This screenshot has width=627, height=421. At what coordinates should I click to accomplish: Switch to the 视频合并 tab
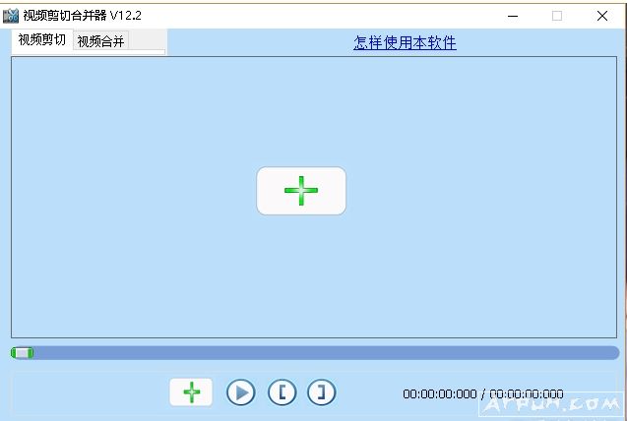coord(100,41)
